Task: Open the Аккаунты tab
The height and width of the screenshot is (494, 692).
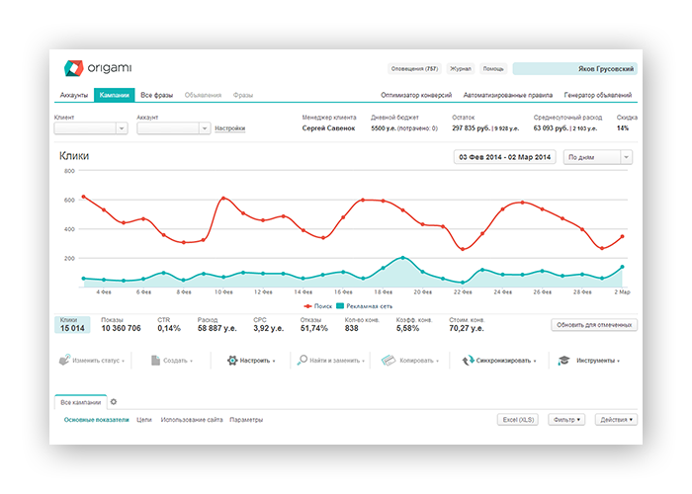Action: click(74, 95)
